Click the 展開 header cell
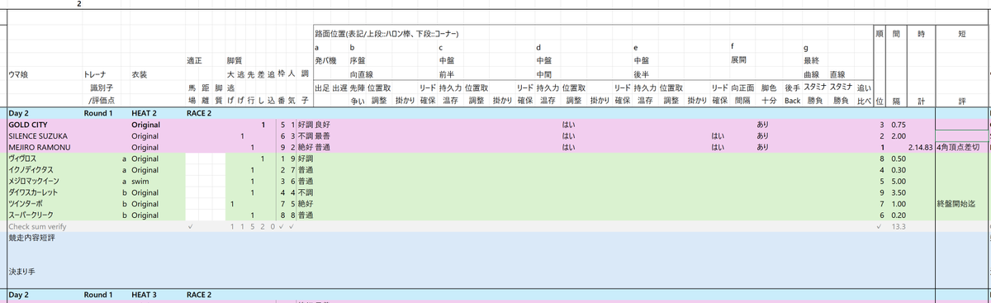Screen dimensions: 991x303 (739, 60)
